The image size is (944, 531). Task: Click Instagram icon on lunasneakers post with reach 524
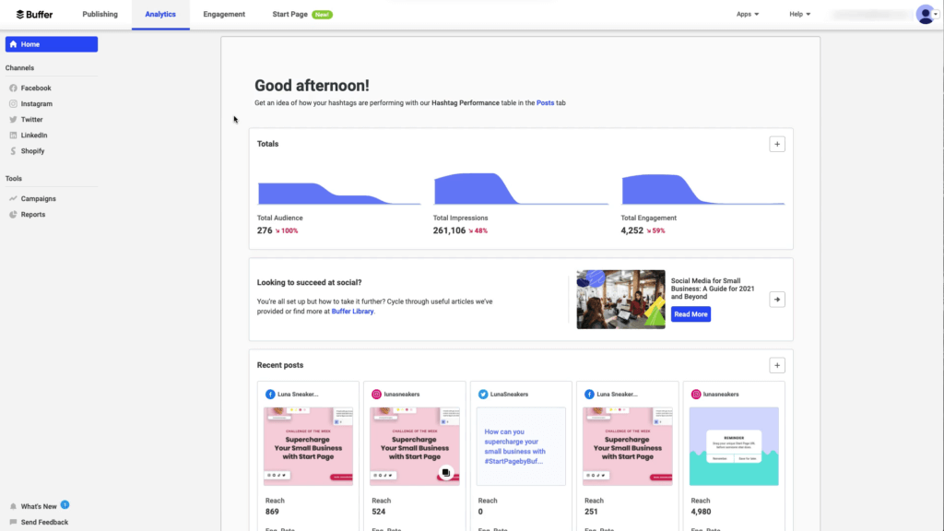[376, 395]
